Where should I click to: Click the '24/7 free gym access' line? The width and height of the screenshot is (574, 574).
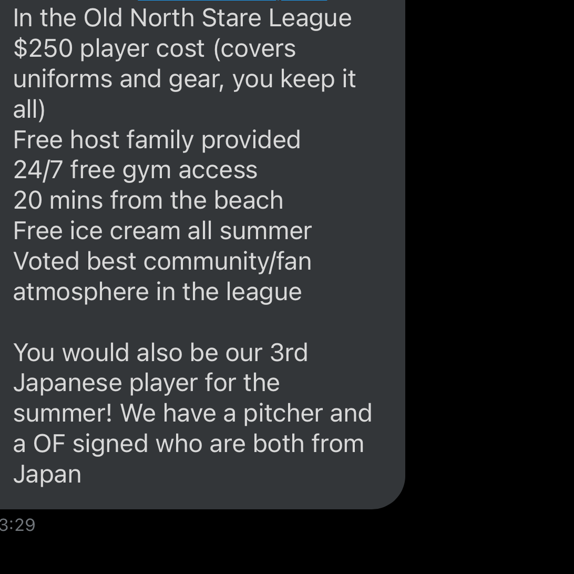pos(136,170)
